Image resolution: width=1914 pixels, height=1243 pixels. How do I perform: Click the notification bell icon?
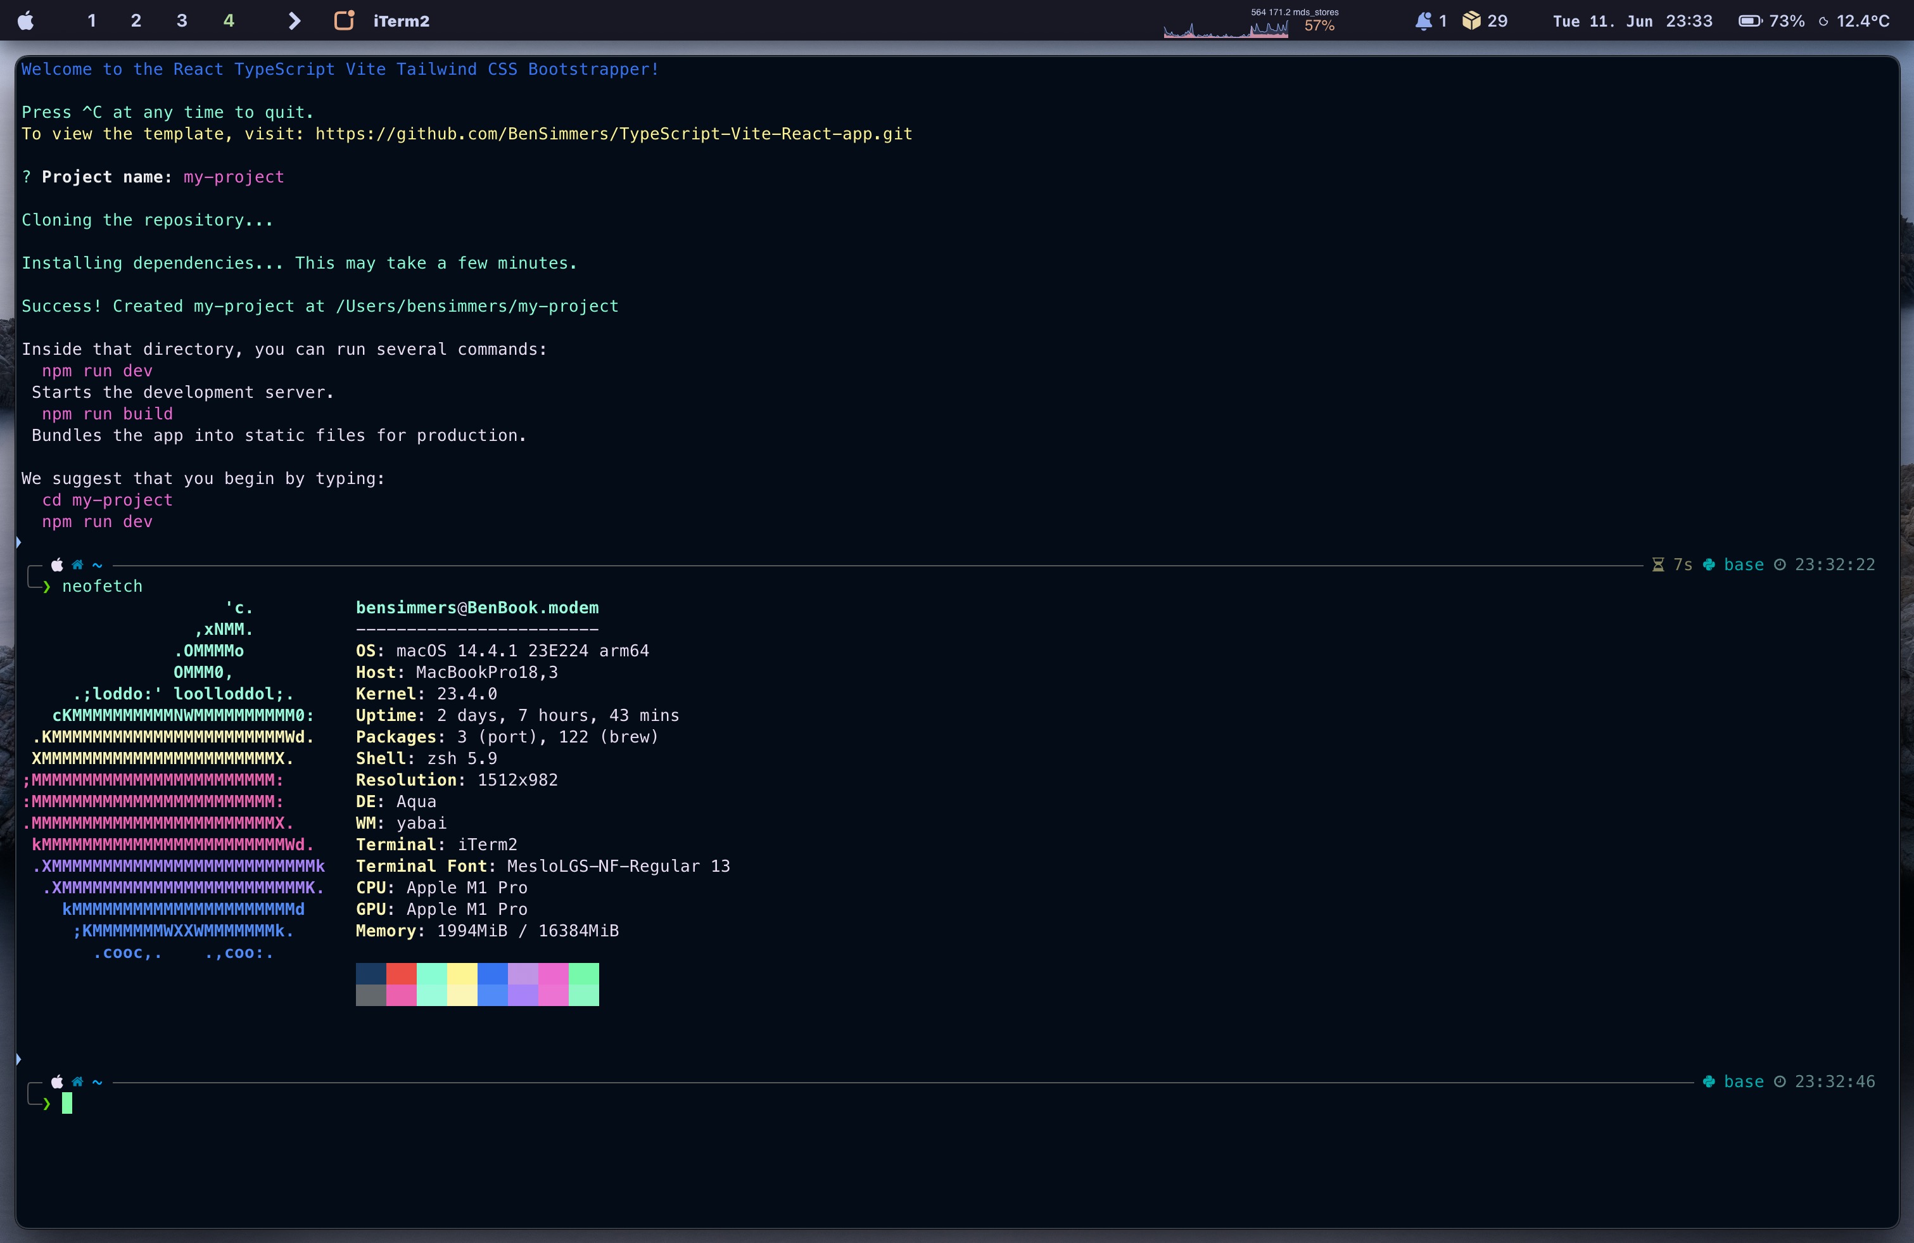pos(1423,21)
